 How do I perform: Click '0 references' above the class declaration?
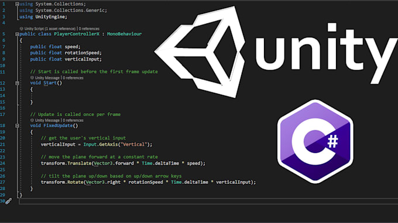point(89,29)
